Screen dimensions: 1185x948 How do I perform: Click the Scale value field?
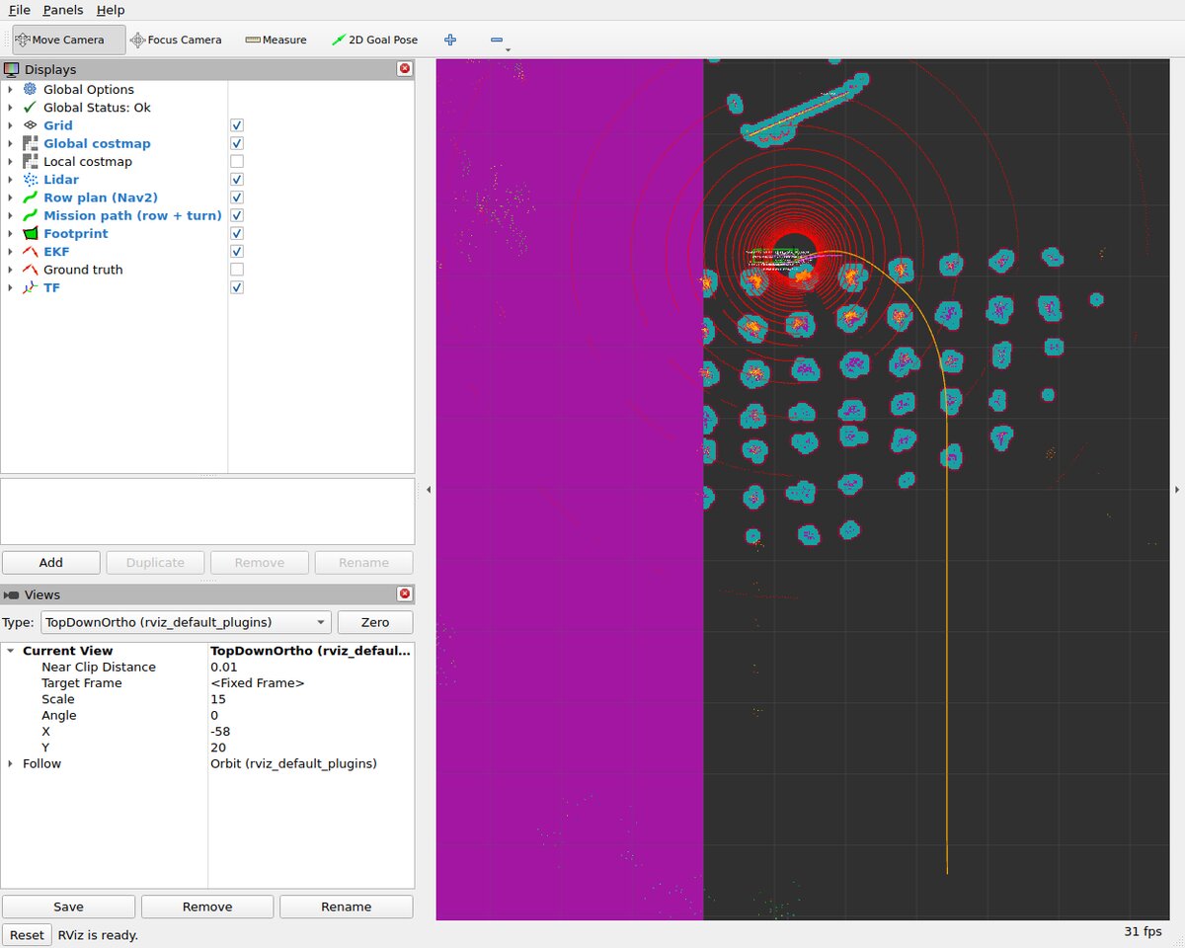pos(310,699)
